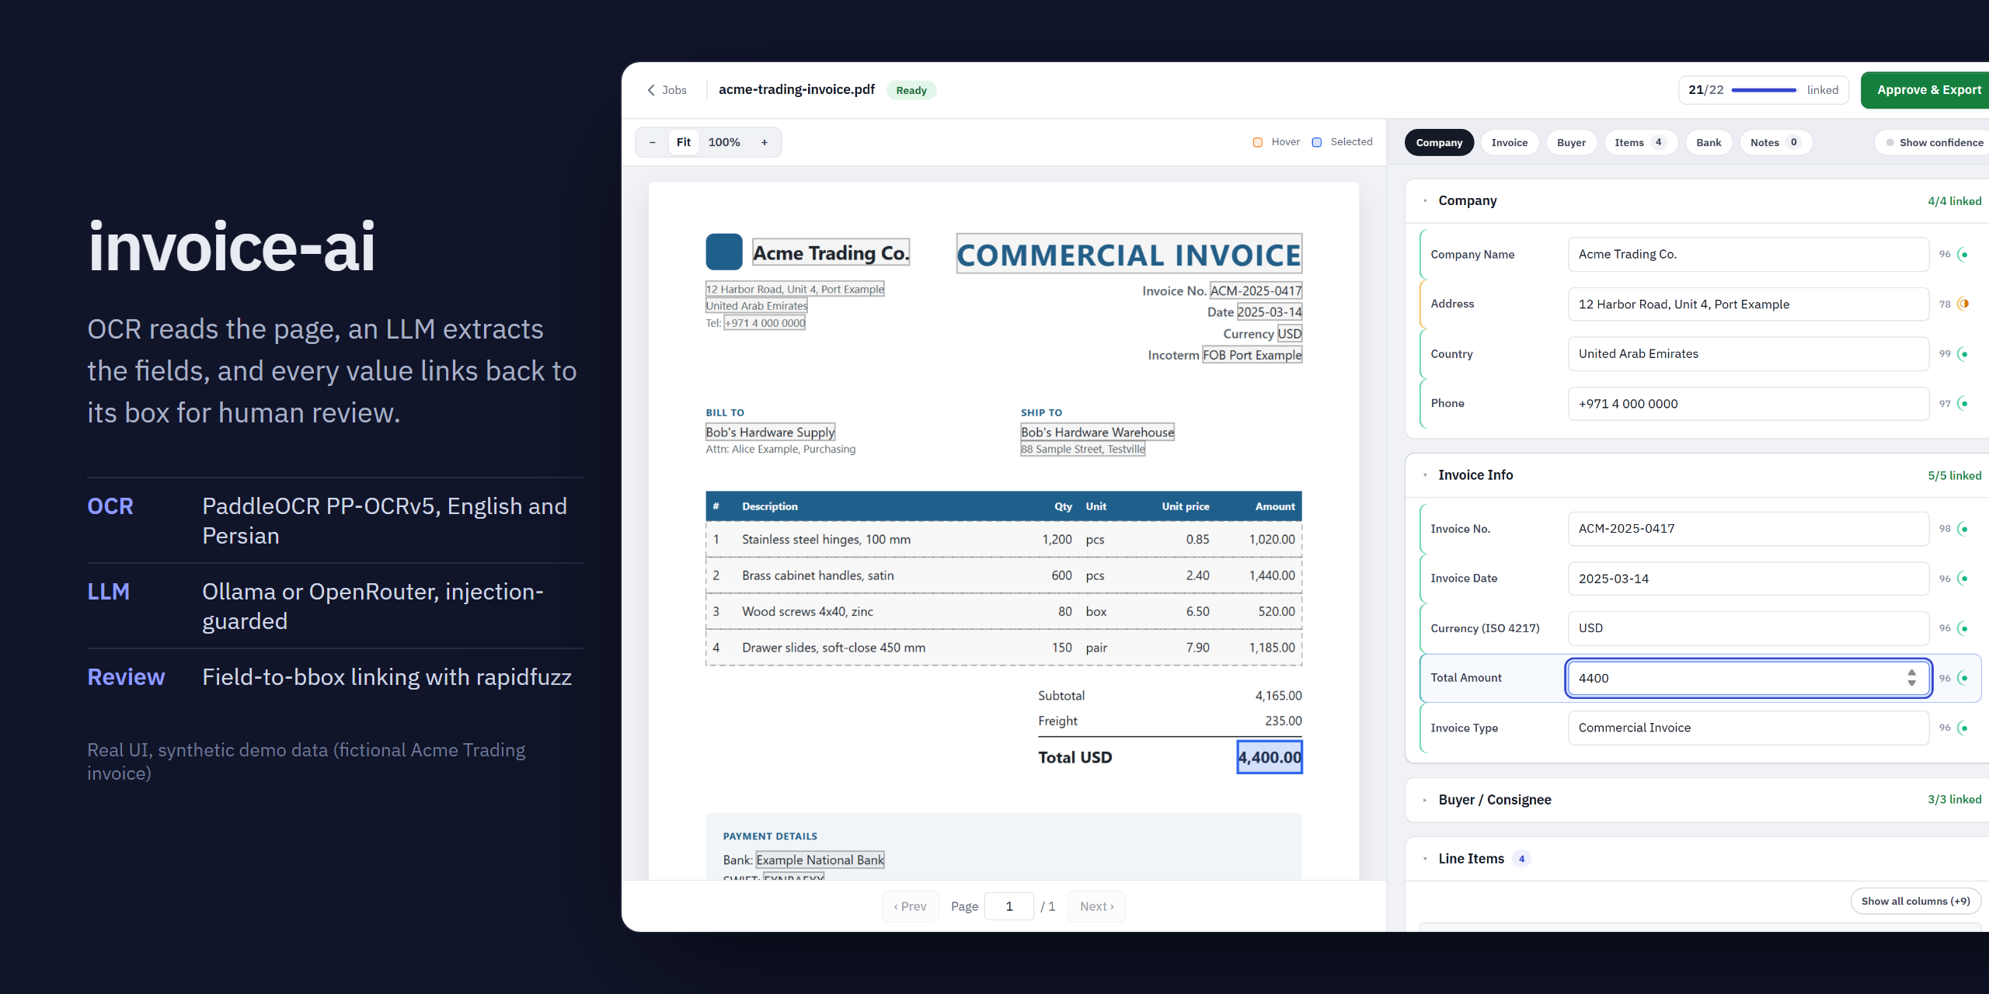Screen dimensions: 1989x994
Task: Click the Prev page button
Action: pos(910,906)
